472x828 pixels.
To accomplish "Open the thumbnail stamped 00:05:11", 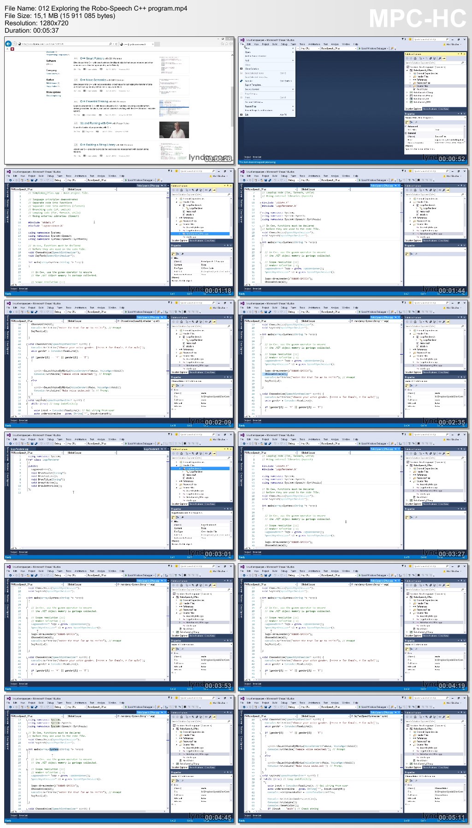I will 353,759.
